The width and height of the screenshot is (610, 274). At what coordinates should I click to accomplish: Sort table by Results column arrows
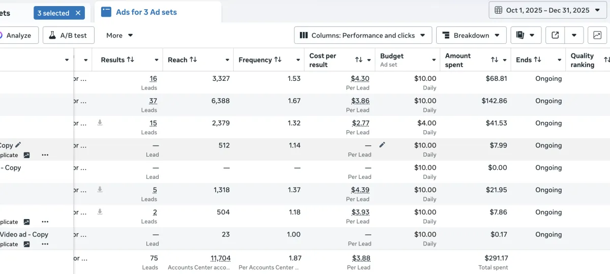131,60
